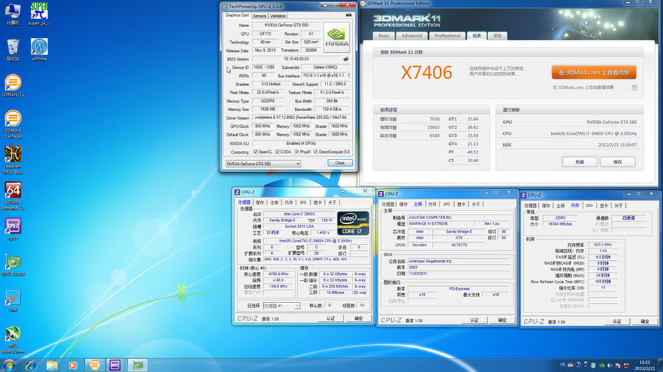Toggle the DirectCompute 5.0 checkbox

click(x=316, y=152)
